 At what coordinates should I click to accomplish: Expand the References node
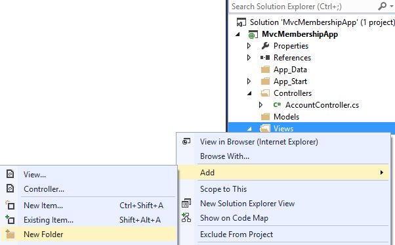coord(249,57)
